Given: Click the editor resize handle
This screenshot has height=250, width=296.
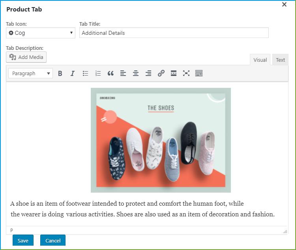Looking at the screenshot, I should [x=285, y=231].
